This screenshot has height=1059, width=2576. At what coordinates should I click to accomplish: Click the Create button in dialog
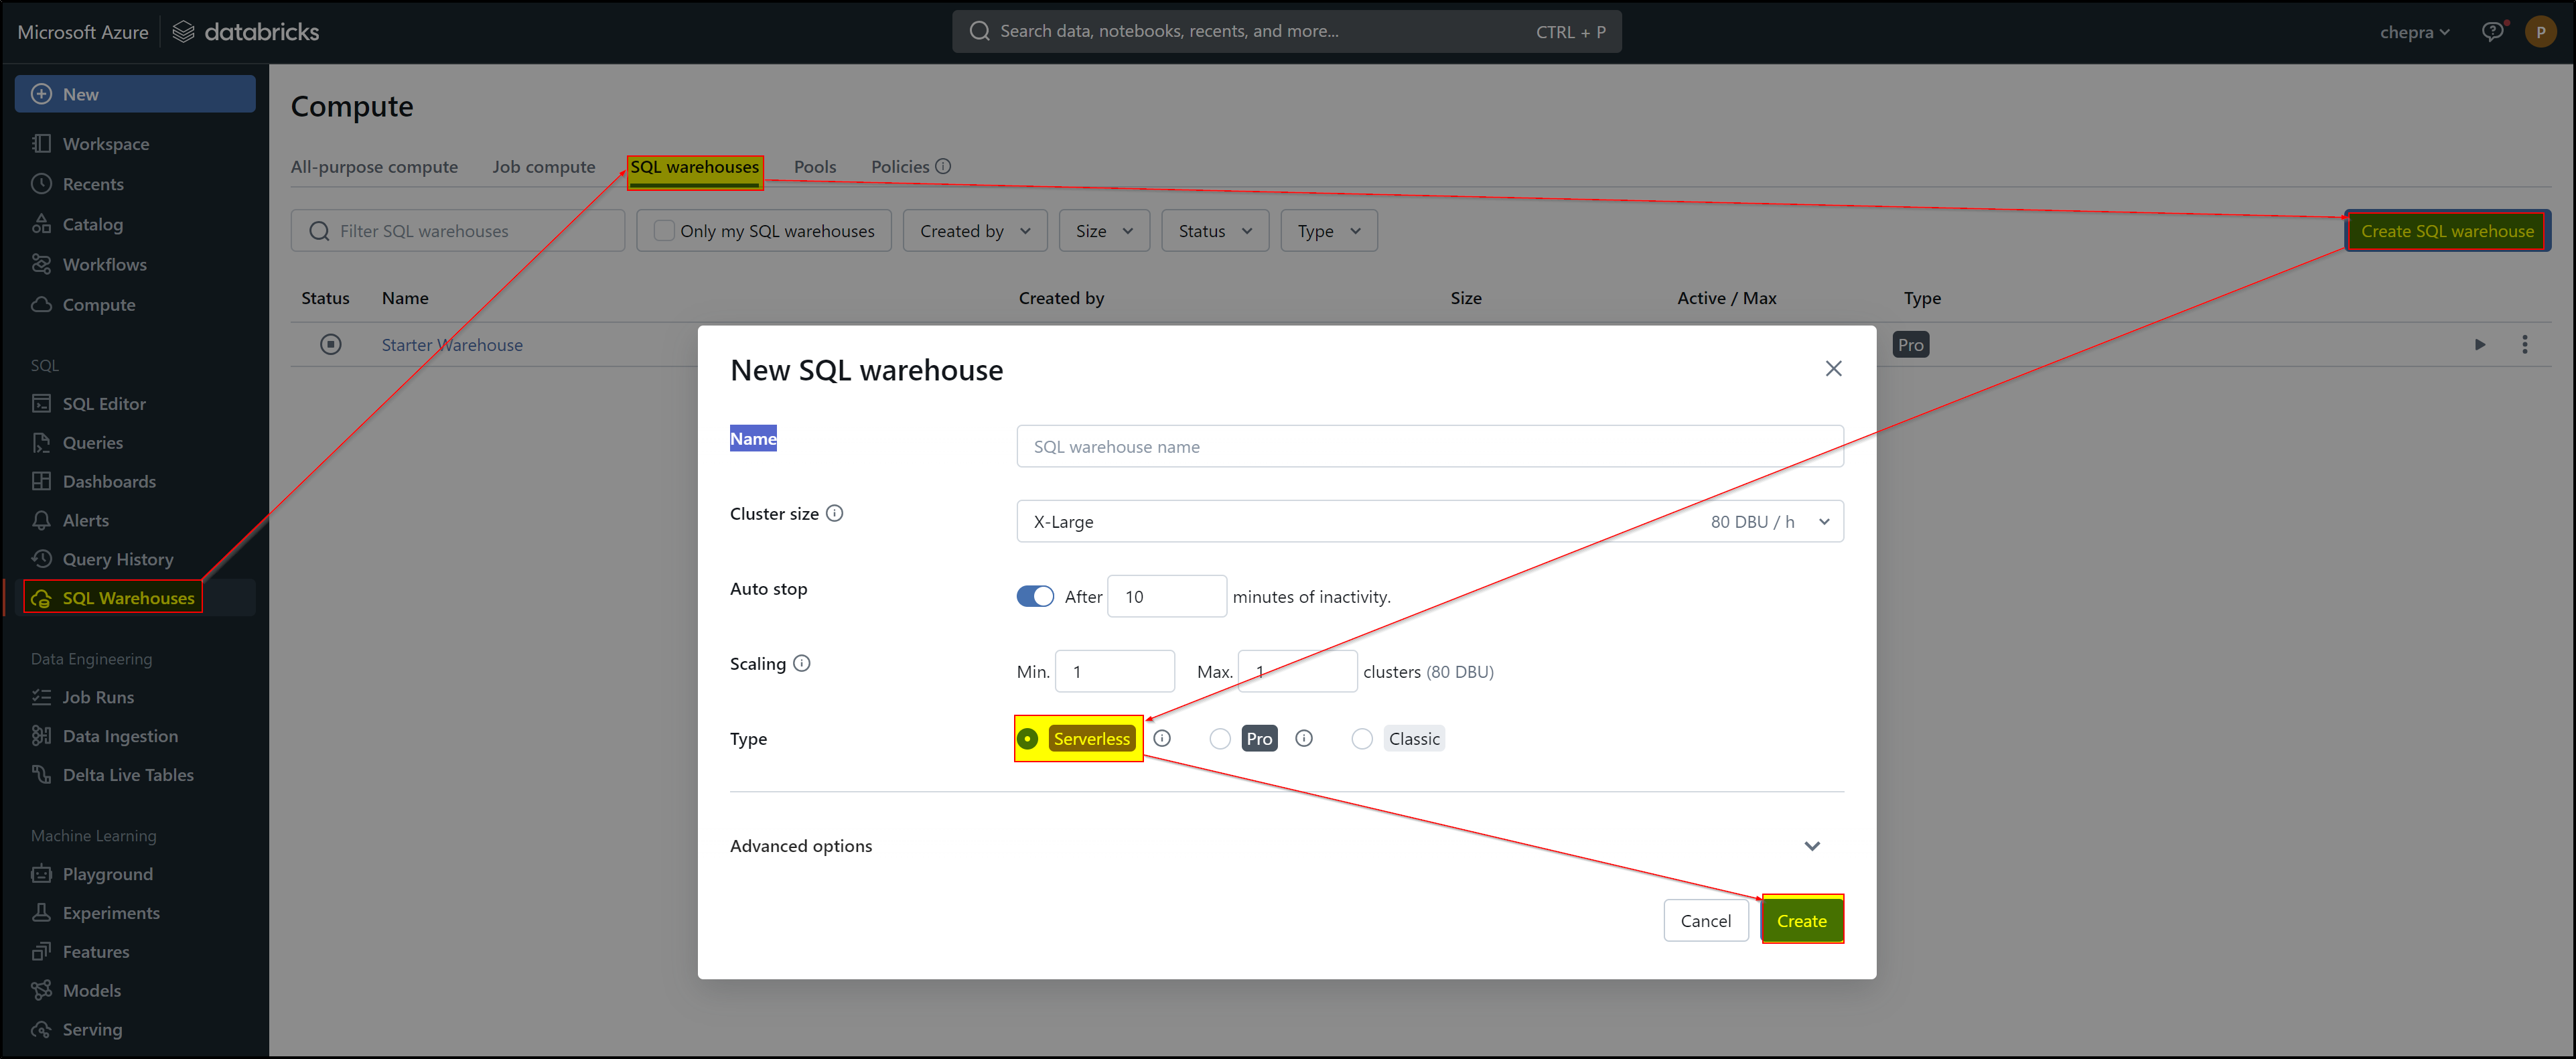point(1802,920)
